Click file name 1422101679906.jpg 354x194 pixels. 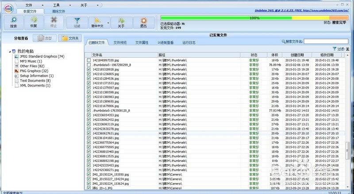[x=106, y=106]
